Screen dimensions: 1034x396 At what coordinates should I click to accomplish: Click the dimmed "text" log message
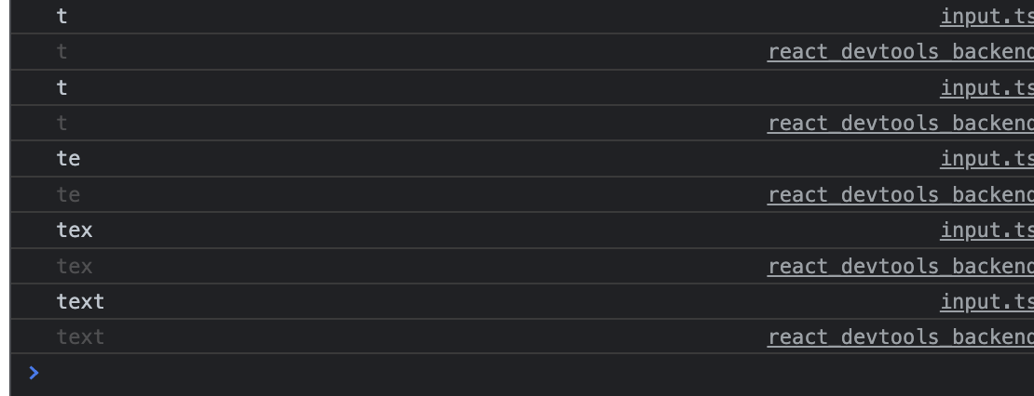click(x=80, y=337)
